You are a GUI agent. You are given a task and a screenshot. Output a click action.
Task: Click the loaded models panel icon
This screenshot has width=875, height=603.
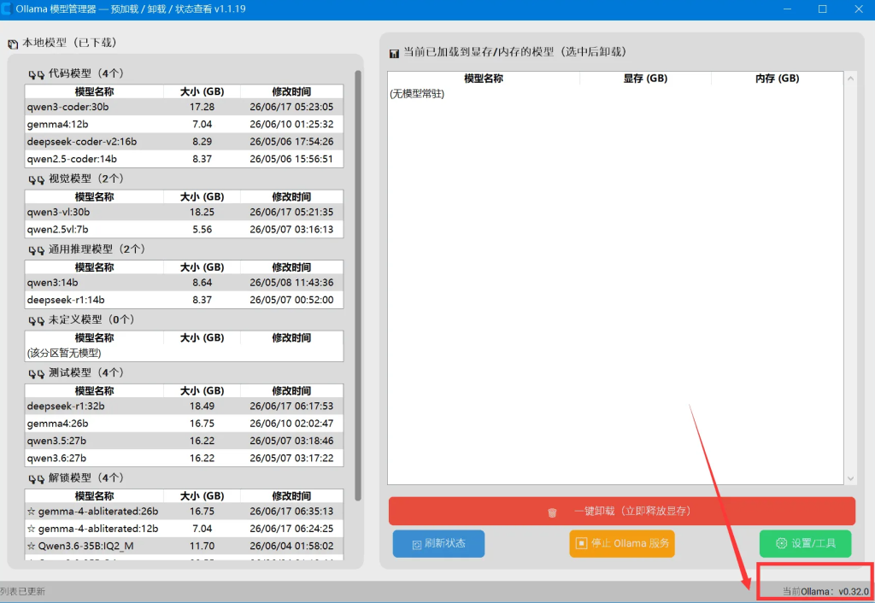(x=394, y=53)
